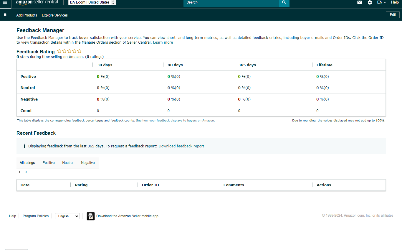Expand the EN language dropdown
This screenshot has height=250, width=402.
(381, 2)
